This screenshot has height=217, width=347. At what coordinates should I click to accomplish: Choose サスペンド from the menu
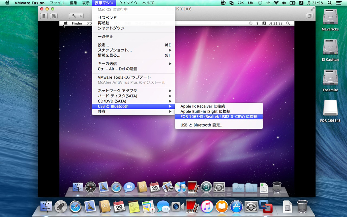pos(134,18)
